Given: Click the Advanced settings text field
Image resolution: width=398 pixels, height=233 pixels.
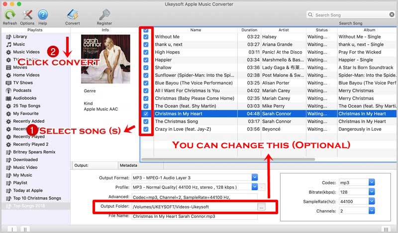Looking at the screenshot, I should click(x=195, y=197).
